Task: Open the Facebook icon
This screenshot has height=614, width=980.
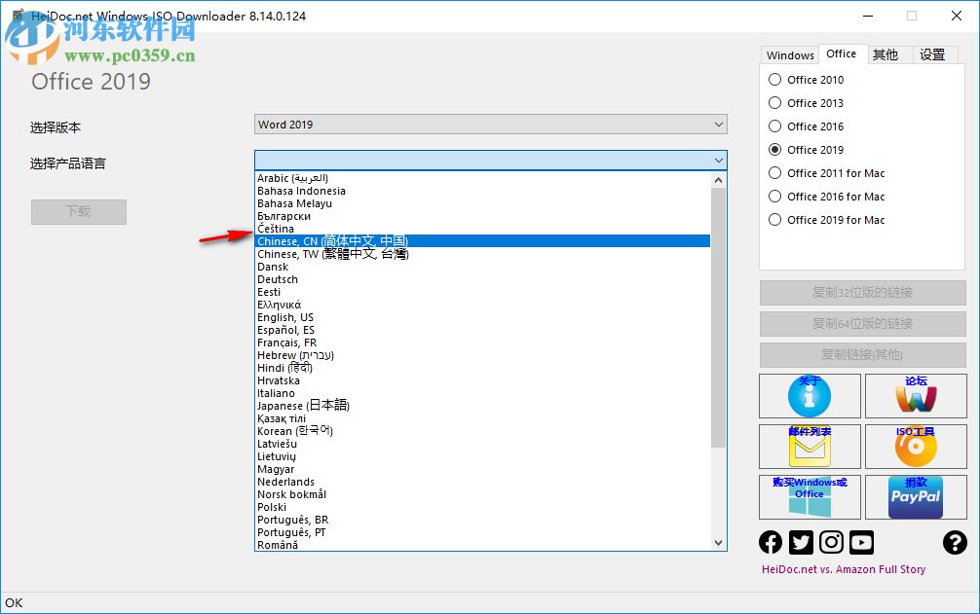Action: point(770,542)
